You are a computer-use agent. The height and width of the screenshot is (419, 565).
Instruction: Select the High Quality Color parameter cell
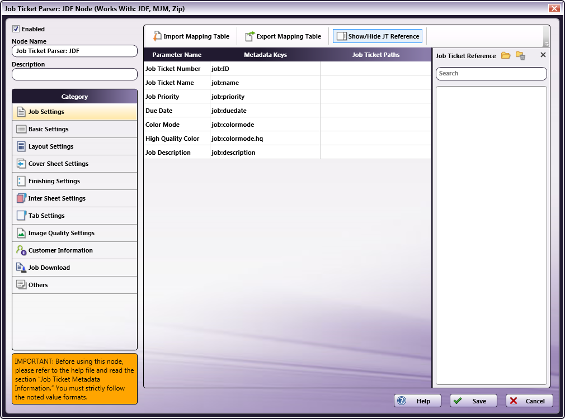[x=177, y=139]
